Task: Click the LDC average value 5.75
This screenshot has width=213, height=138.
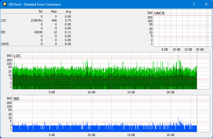Action: 68,20
